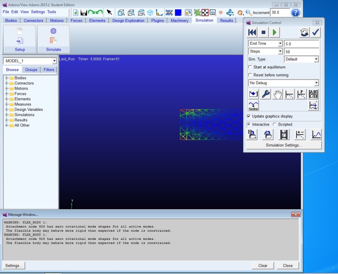The height and width of the screenshot is (274, 338).
Task: Expand the Results tree folder
Action: [x=6, y=120]
